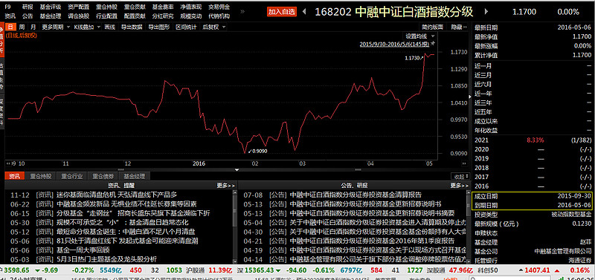This screenshot has width=595, height=280.
Task: Open news 最短命分级基金诞生
Action: (126, 232)
